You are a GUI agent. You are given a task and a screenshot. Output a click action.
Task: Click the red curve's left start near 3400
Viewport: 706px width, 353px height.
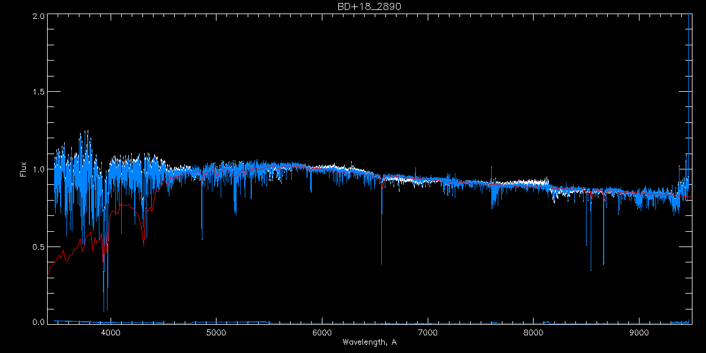click(48, 273)
